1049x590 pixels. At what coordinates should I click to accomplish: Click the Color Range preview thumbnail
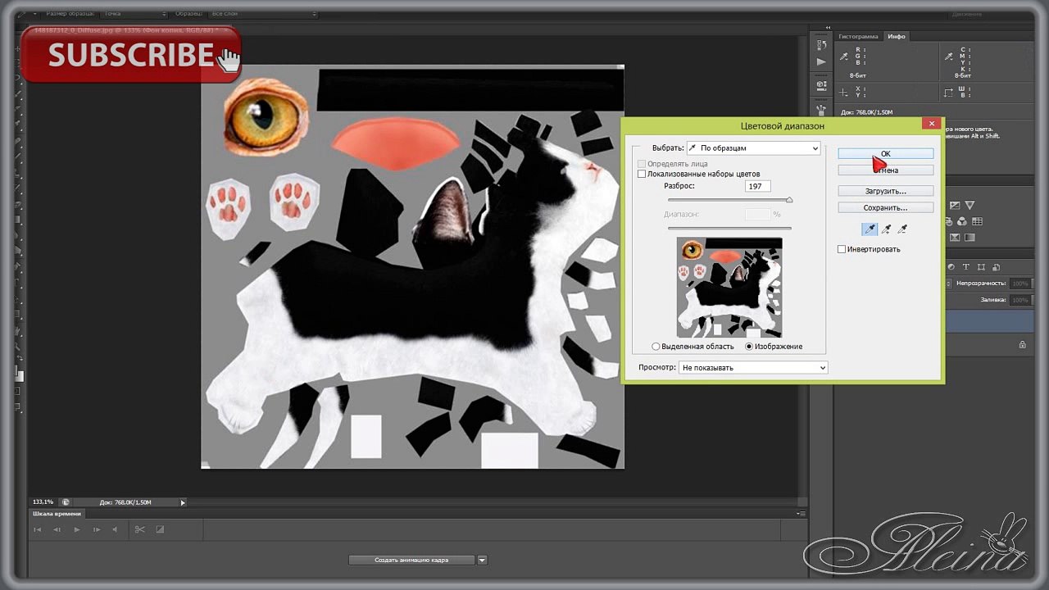(x=729, y=288)
